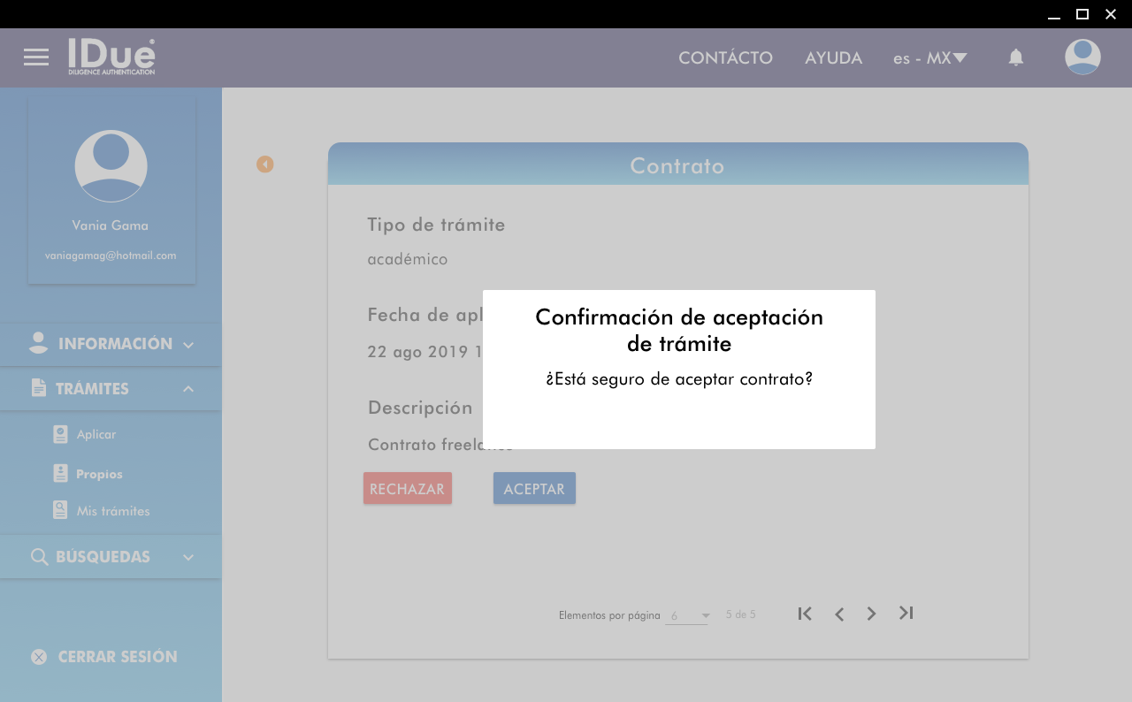Click the IDue logo
Screen dimensions: 1132x702
coord(111,57)
